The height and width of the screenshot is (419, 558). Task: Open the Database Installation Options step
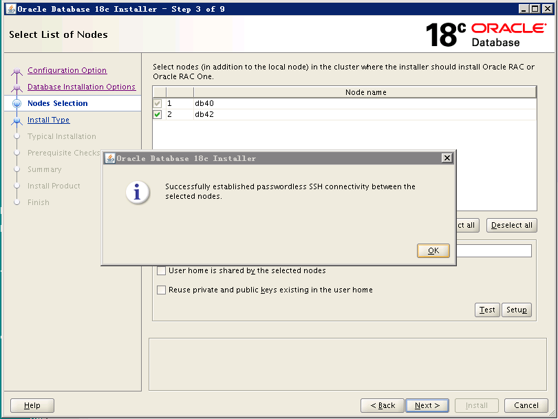click(81, 87)
